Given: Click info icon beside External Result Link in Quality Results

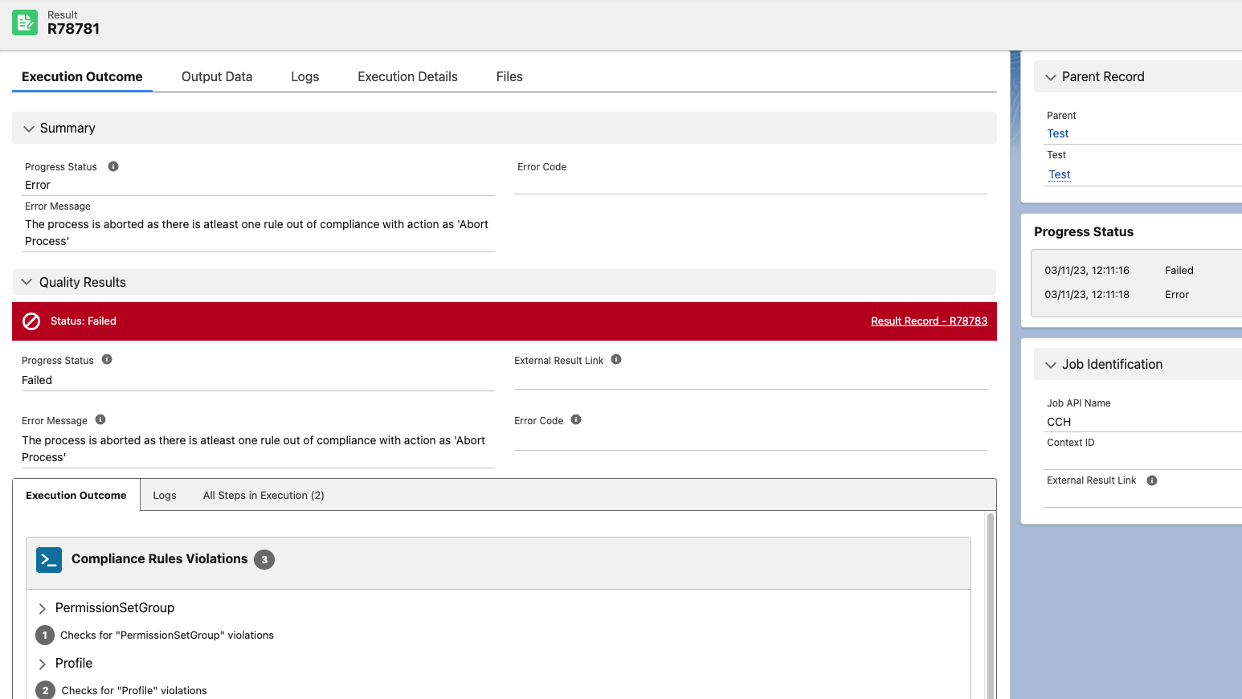Looking at the screenshot, I should click(616, 359).
